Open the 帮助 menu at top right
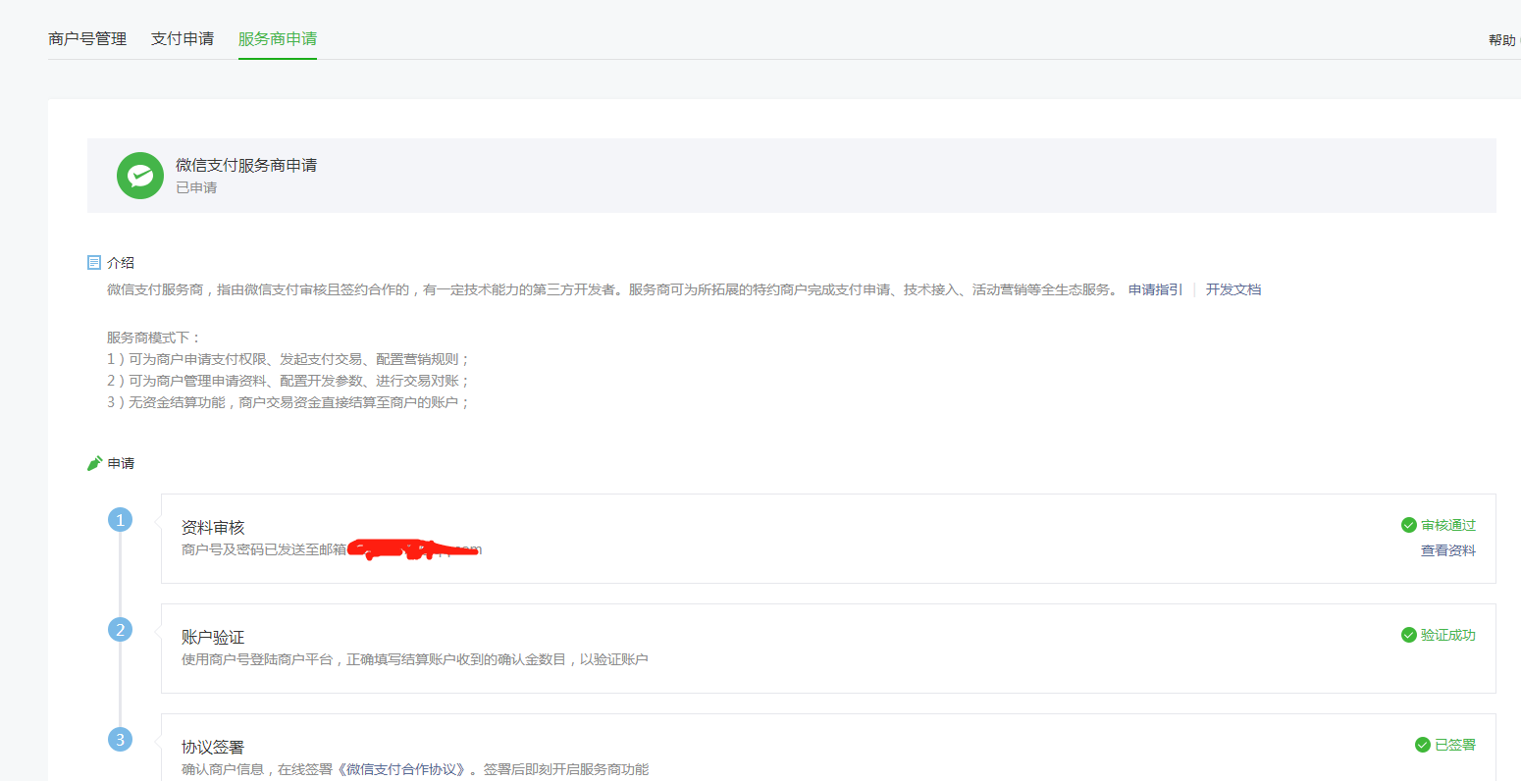The height and width of the screenshot is (781, 1521). point(1502,40)
